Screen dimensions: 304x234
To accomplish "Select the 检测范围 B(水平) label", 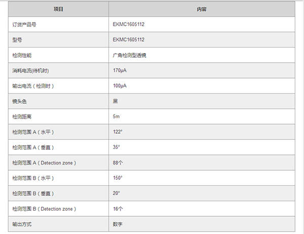I will [x=33, y=178].
